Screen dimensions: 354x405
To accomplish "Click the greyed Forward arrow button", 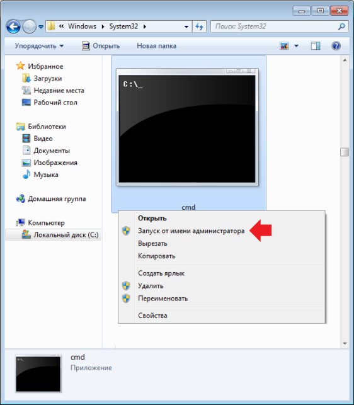I will (x=29, y=26).
